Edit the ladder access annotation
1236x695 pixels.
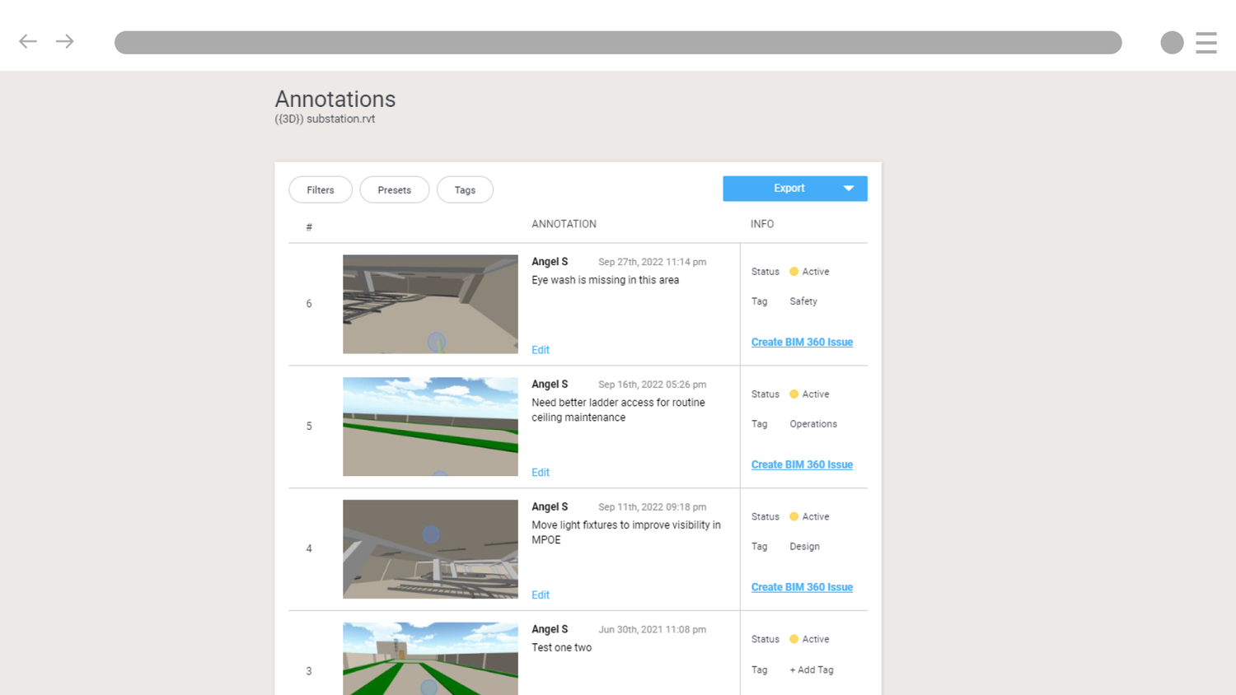(540, 472)
